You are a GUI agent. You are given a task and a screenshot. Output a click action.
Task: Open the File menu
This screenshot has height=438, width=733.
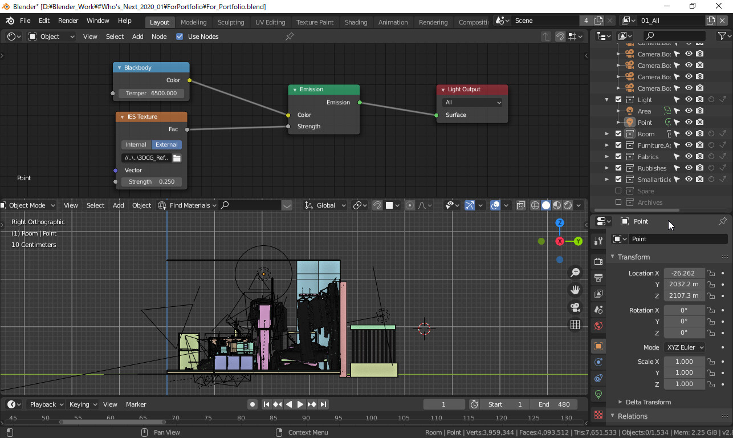click(x=25, y=21)
